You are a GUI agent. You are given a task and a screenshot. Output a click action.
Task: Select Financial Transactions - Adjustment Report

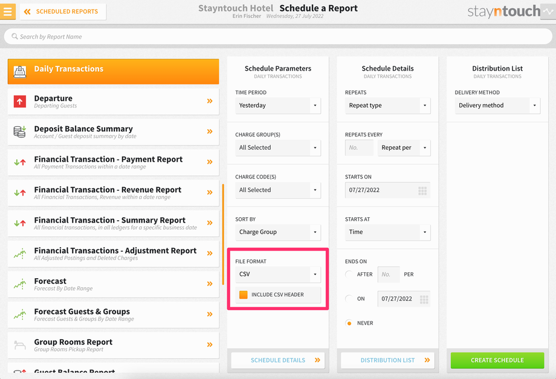click(x=113, y=254)
